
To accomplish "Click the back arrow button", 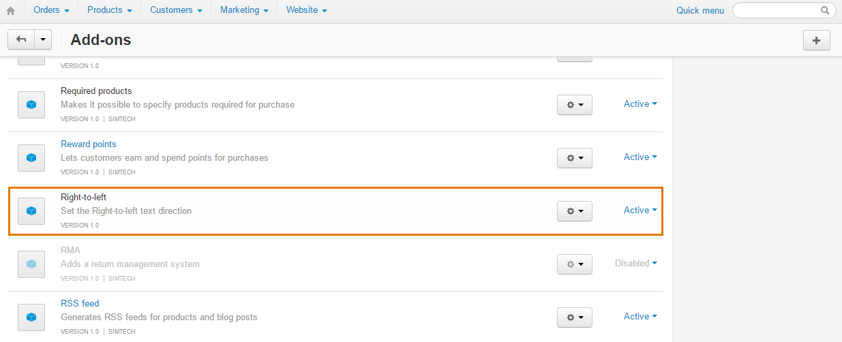I will pyautogui.click(x=21, y=40).
